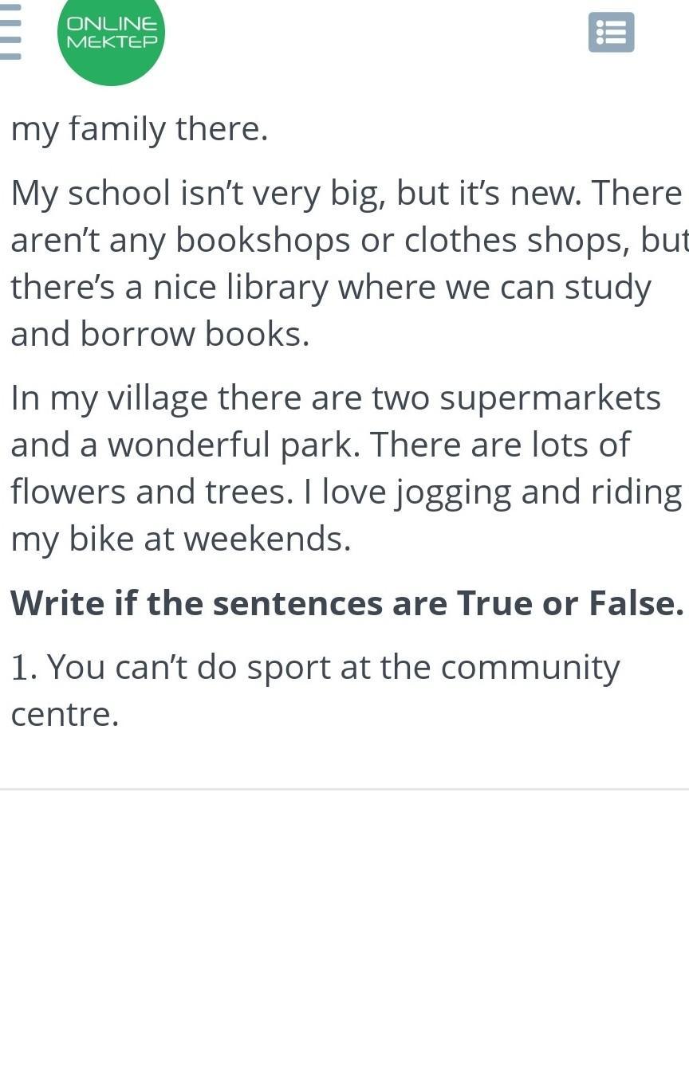The height and width of the screenshot is (1071, 689).
Task: Click the word 'community' in statement 1
Action: pyautogui.click(x=530, y=668)
